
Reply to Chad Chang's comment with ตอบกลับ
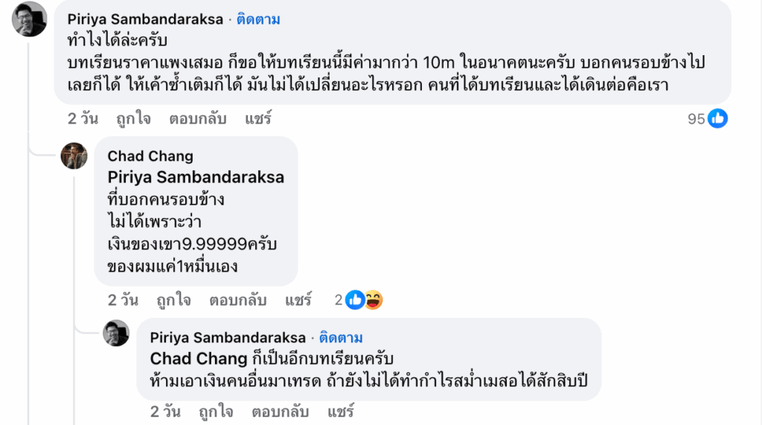237,300
